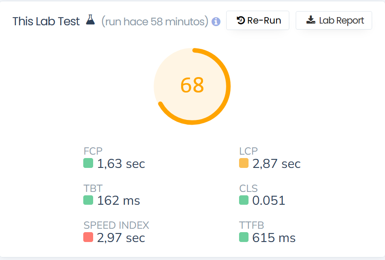This screenshot has width=385, height=260.
Task: Click the green indicator square beside FCP
Action: pos(87,164)
